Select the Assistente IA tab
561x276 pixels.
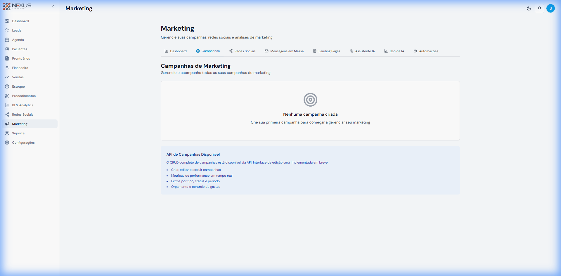coord(362,51)
